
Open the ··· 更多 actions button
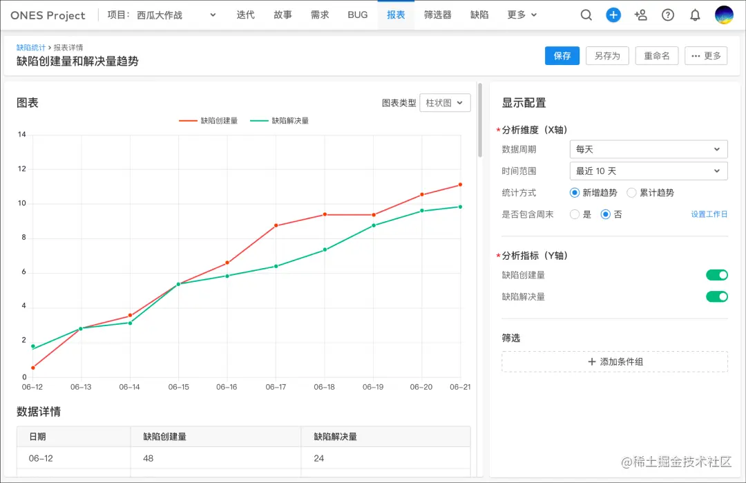(x=705, y=56)
